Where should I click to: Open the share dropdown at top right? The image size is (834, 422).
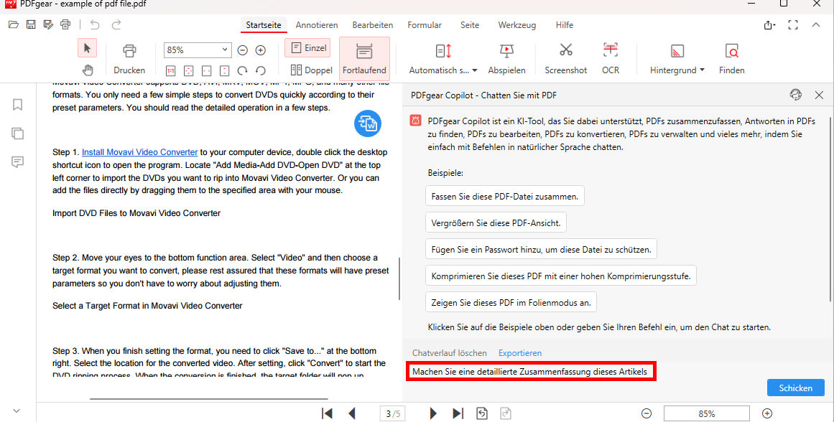[769, 25]
